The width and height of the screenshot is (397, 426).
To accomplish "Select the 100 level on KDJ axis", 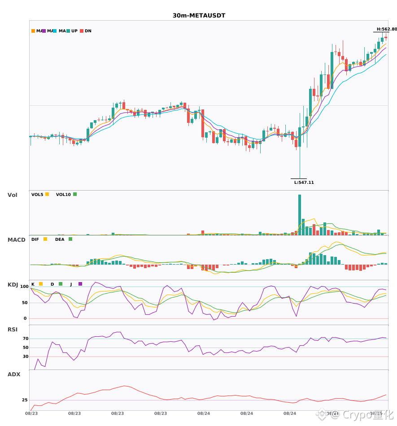I will (25, 287).
